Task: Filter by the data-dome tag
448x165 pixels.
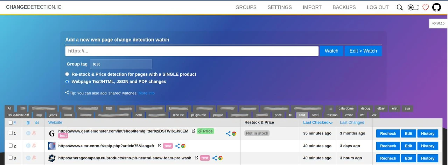Action: (346, 108)
